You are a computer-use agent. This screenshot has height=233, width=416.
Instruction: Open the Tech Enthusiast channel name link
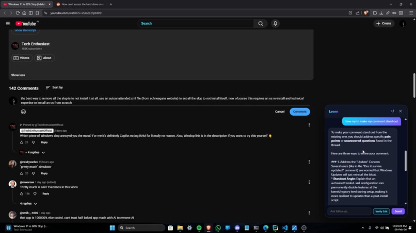pyautogui.click(x=36, y=44)
